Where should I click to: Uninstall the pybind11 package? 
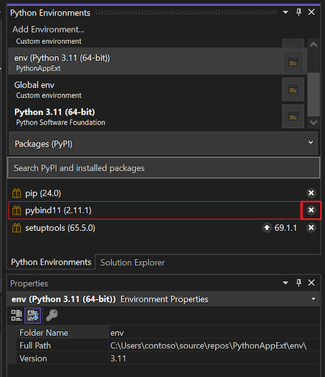coord(311,210)
